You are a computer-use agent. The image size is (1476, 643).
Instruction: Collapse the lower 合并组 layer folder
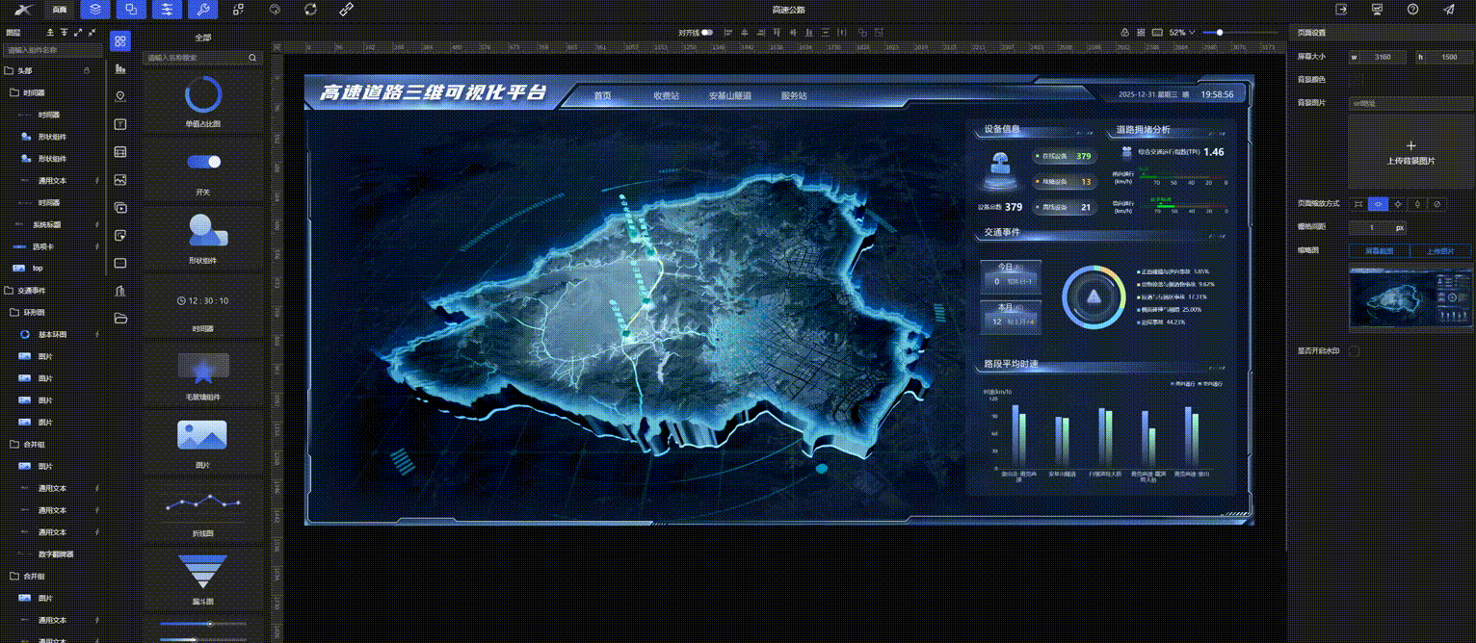pos(13,576)
